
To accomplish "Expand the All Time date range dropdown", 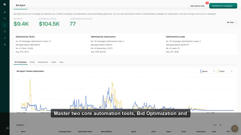I will 231,22.
